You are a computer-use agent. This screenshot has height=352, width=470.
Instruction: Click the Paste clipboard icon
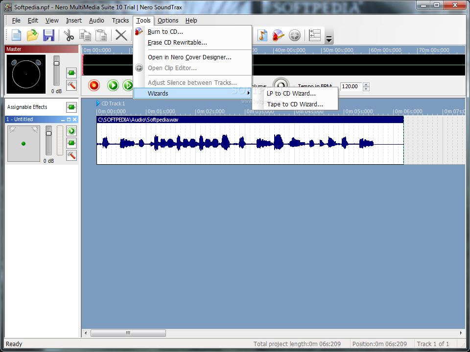tap(101, 35)
